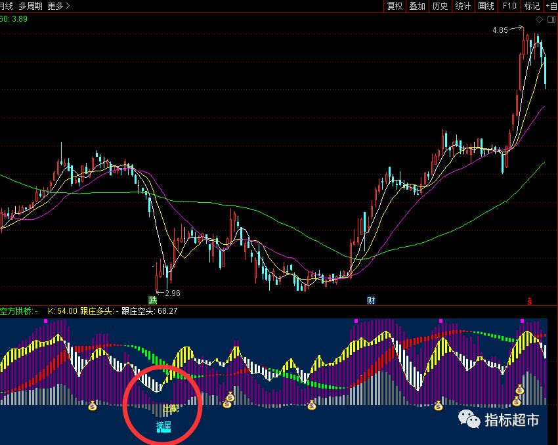Open the 历史 history view
Image resolution: width=558 pixels, height=445 pixels.
[x=440, y=6]
